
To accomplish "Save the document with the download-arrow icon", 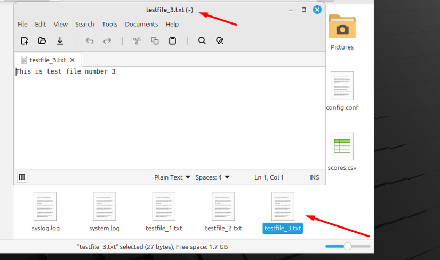I will point(60,41).
